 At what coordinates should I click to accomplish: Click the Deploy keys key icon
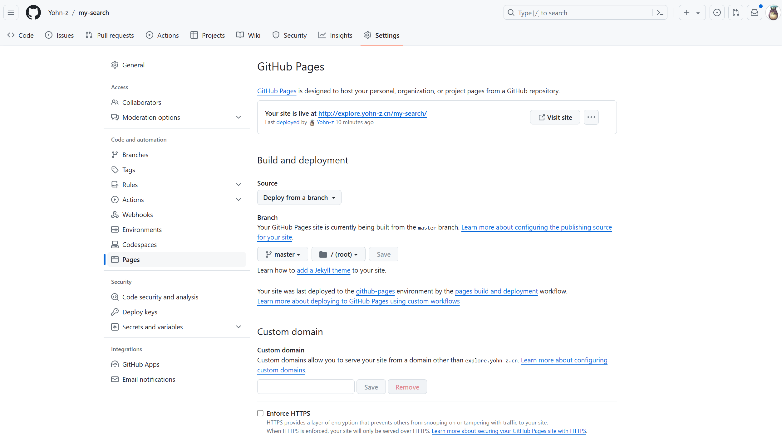115,312
